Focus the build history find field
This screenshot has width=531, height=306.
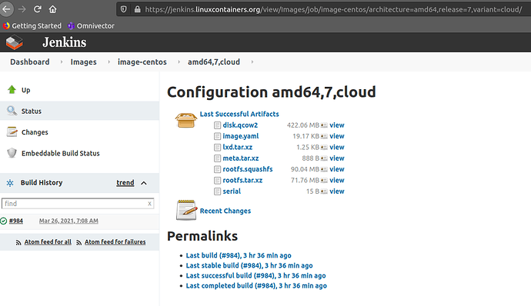tap(78, 204)
